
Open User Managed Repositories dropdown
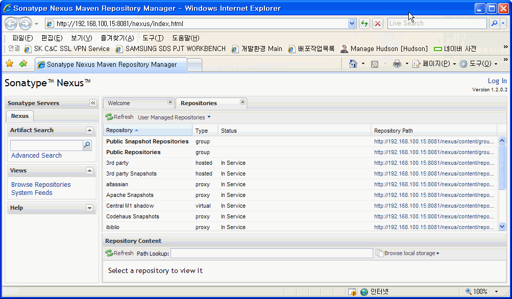coord(174,117)
